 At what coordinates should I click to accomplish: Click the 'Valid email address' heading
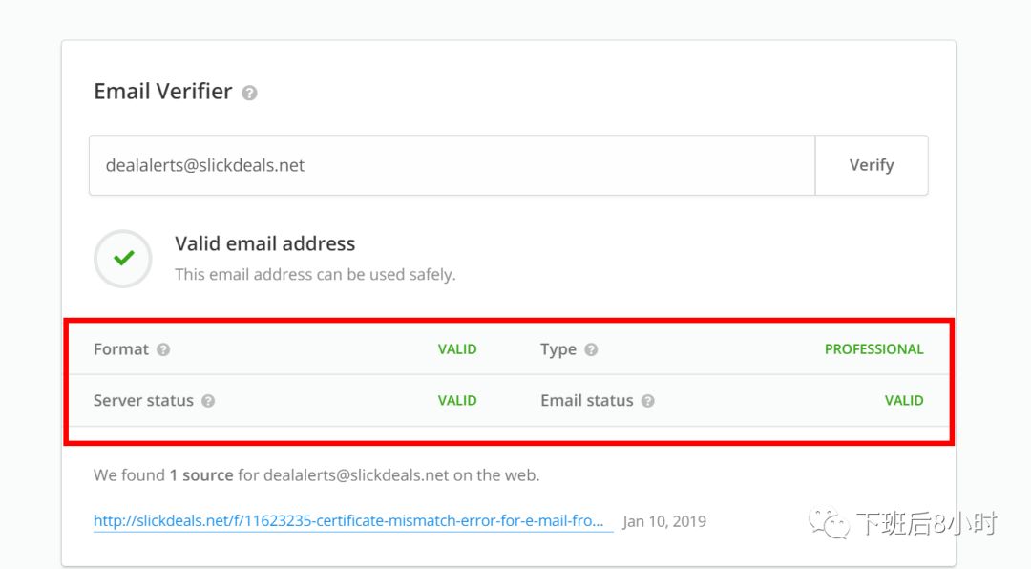point(265,244)
